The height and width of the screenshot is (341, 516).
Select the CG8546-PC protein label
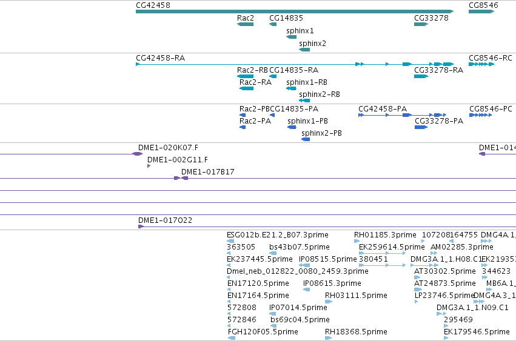tap(491, 109)
